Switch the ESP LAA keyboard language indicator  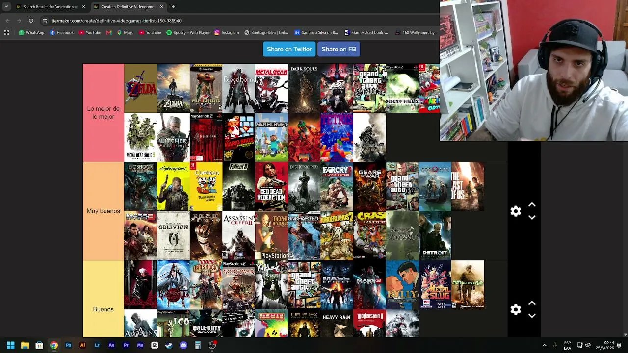(x=567, y=345)
